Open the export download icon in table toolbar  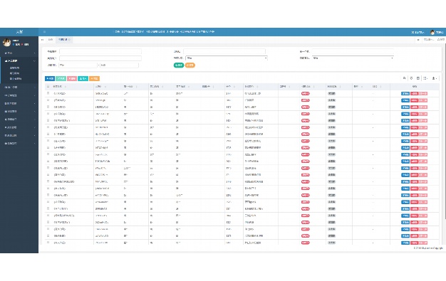(435, 78)
